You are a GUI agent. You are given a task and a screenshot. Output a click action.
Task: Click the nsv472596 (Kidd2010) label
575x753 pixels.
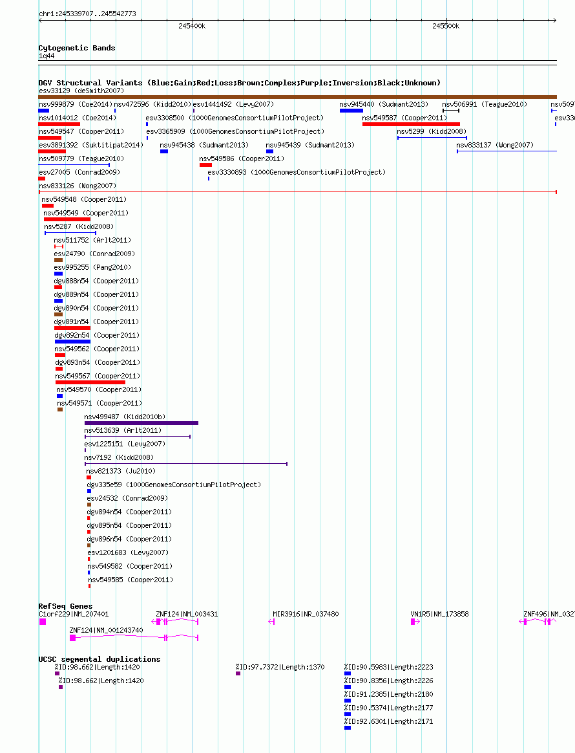[x=152, y=104]
